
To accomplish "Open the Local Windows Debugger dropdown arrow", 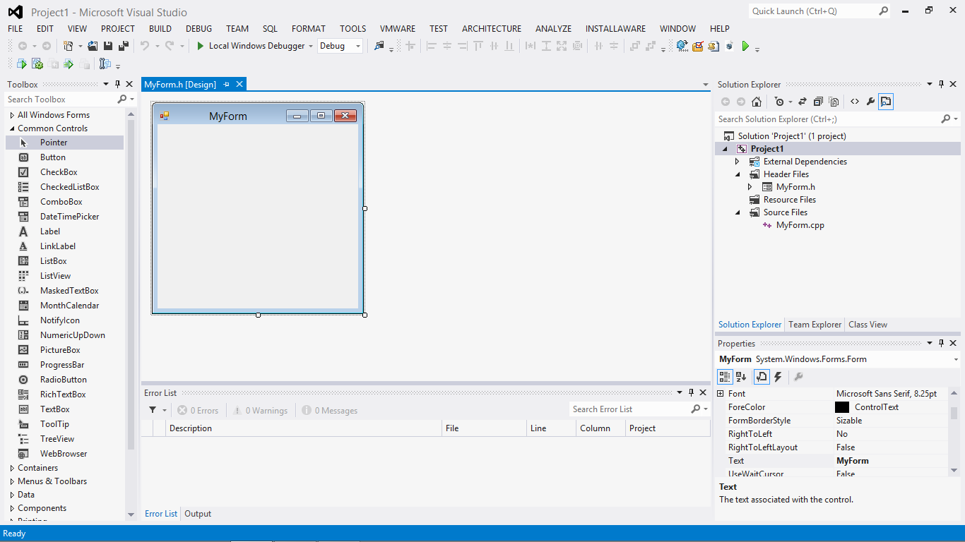I will coord(311,46).
